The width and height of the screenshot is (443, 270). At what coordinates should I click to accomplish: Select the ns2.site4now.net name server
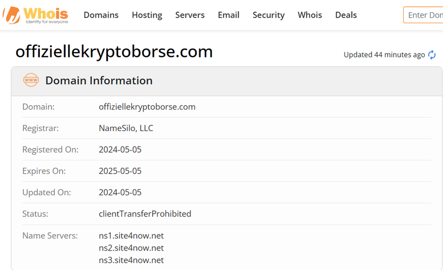[x=131, y=248]
